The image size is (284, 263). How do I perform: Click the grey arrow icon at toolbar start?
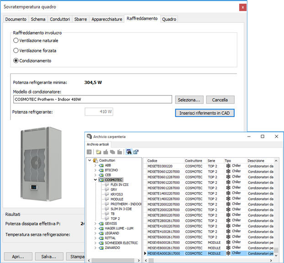pos(89,152)
